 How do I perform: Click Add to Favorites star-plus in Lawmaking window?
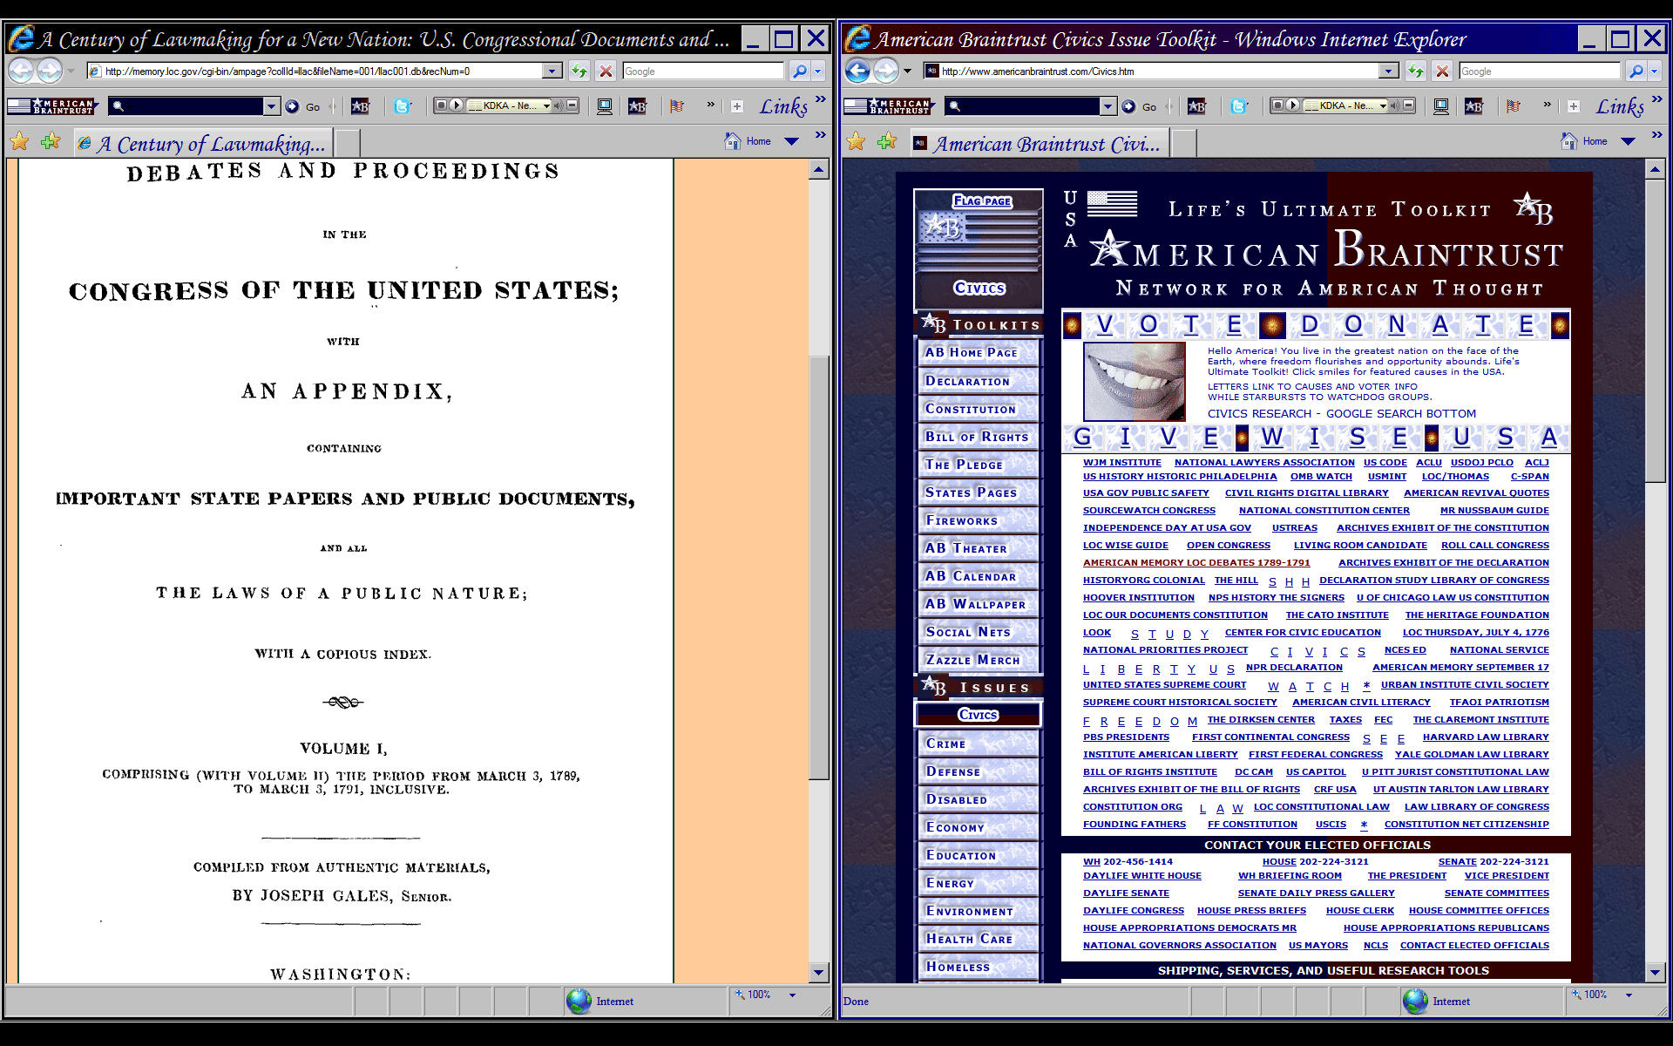[x=51, y=141]
